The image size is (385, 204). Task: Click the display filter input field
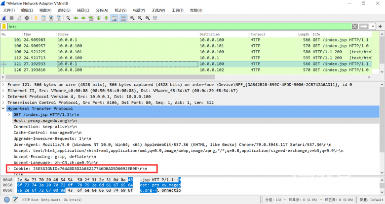[x=179, y=27]
